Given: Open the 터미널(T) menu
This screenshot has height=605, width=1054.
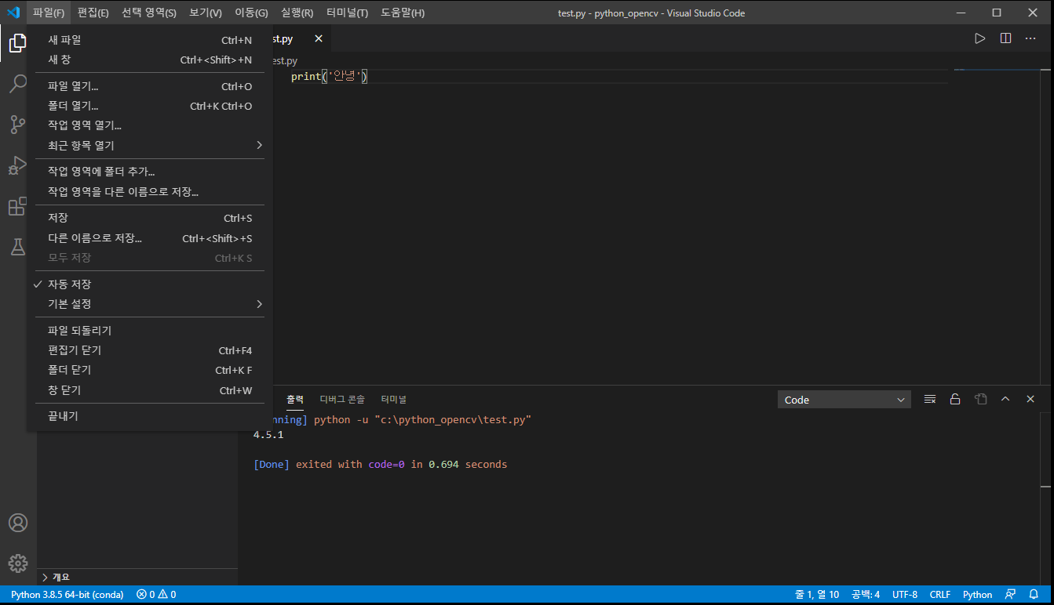Looking at the screenshot, I should 347,13.
